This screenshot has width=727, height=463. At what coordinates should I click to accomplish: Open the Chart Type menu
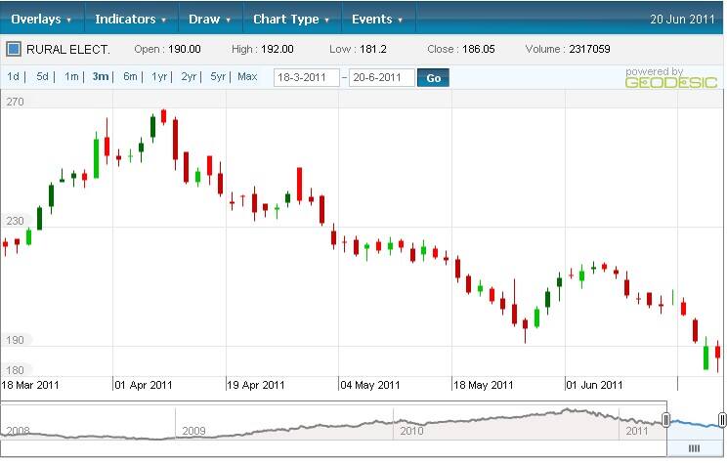pyautogui.click(x=290, y=20)
